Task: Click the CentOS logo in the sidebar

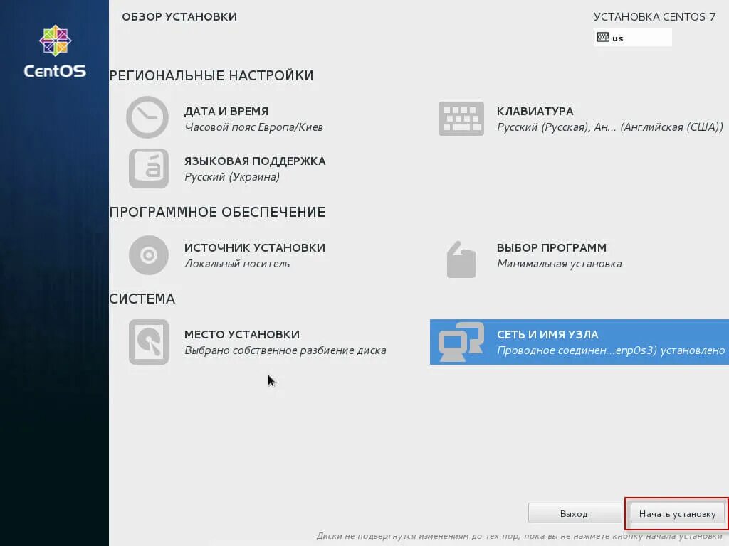Action: pos(55,51)
